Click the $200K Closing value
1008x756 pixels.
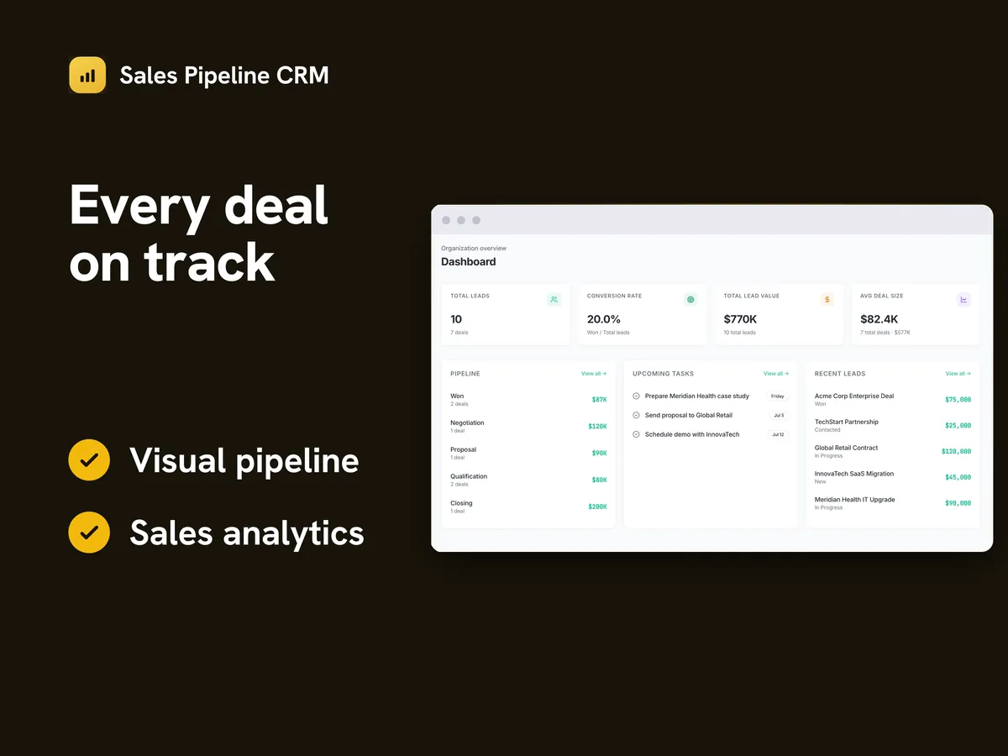[597, 507]
